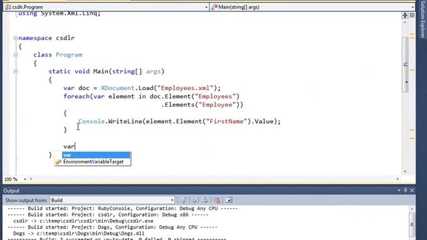Click the editor vertical scrollbar down arrow
The width and height of the screenshot is (427, 240).
click(405, 171)
